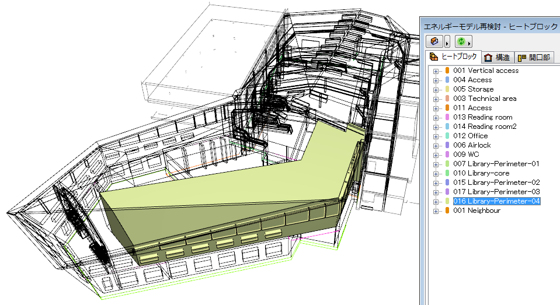Select 007 Library-Perimeter-01 heat block
Screen dimensions: 560x305
(x=496, y=163)
